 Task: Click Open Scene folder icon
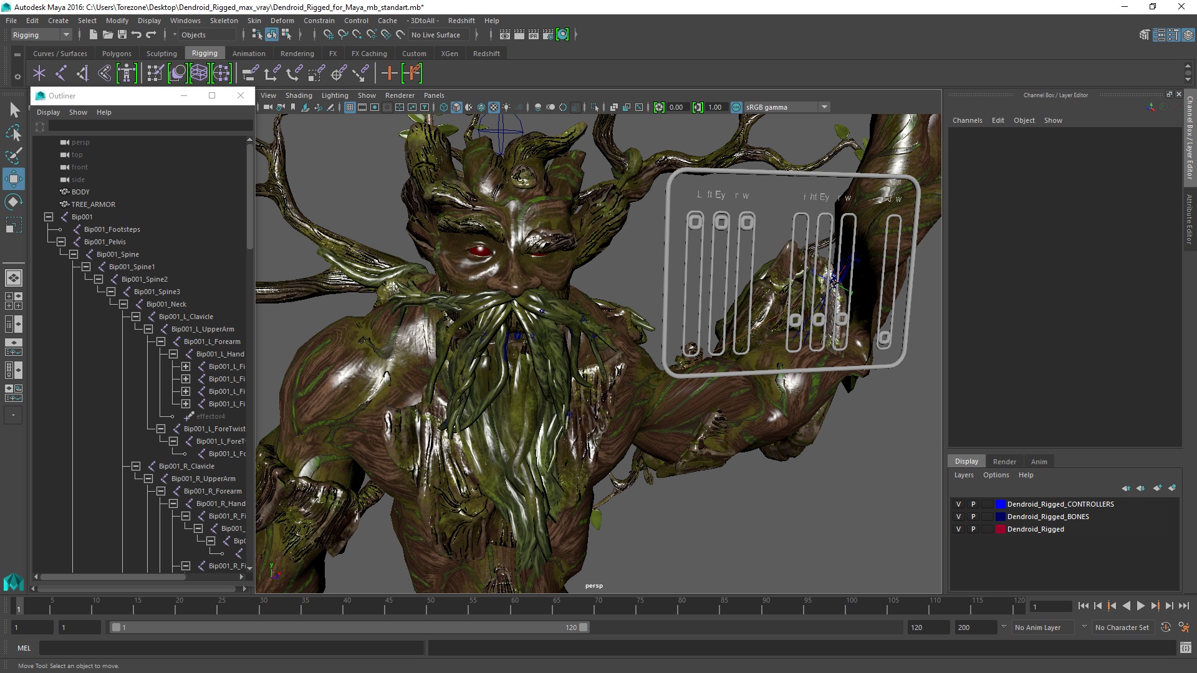point(108,35)
